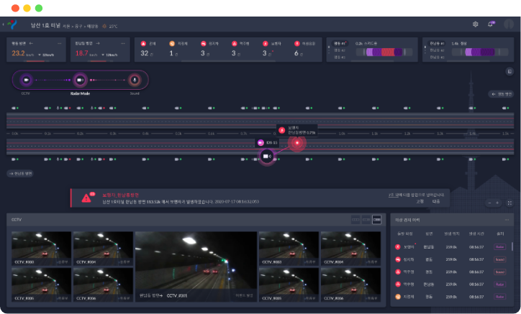Open the 12km/h dropdown in 한남동 방면 card

[x=109, y=55]
